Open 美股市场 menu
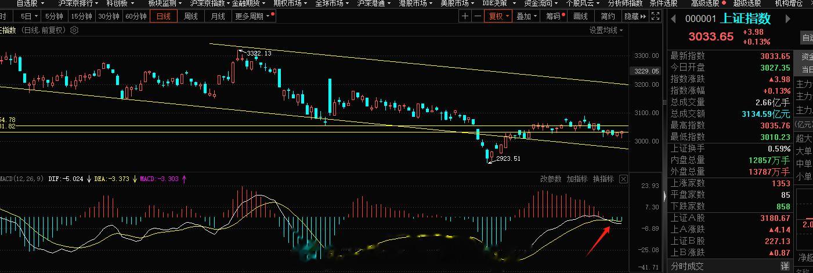Screen dimensions: 813x273 click(457, 3)
